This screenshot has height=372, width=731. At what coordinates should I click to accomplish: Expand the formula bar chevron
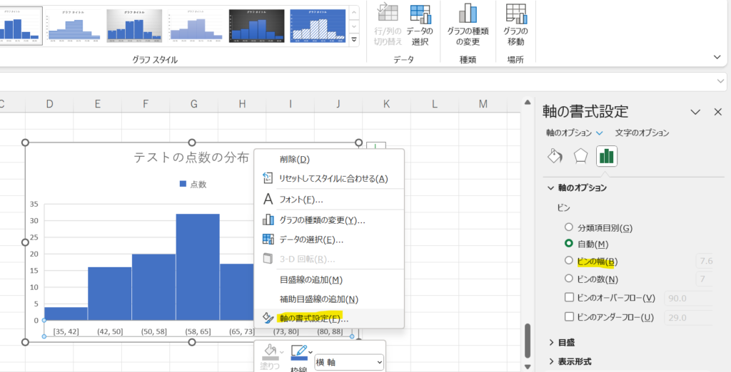[720, 81]
